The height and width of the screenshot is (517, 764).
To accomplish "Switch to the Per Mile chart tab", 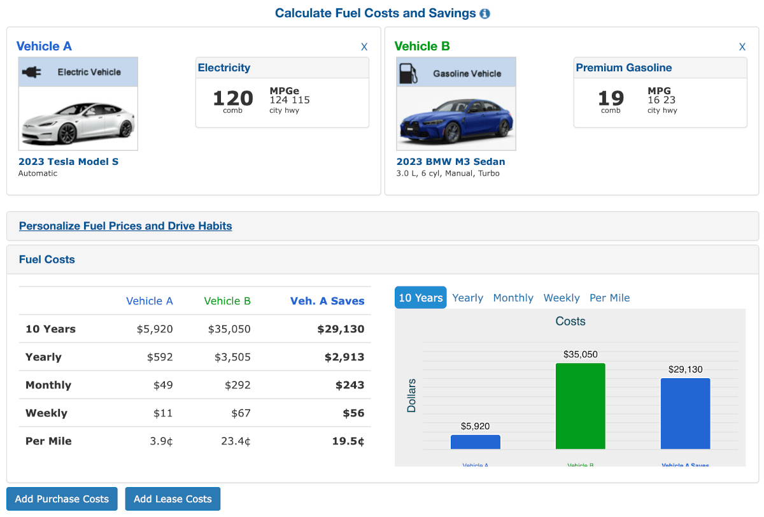I will (609, 297).
